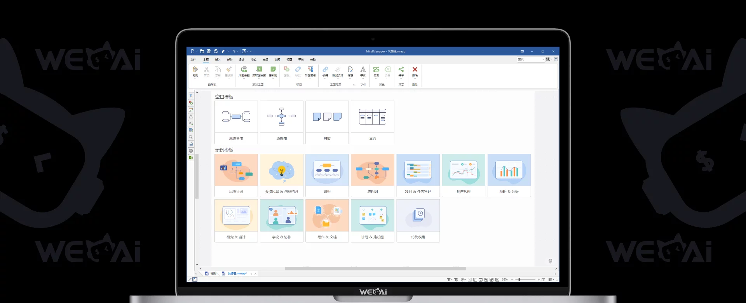Viewport: 746px width, 303px height.
Task: Click the Cut scissors icon in ribbon
Action: point(207,70)
